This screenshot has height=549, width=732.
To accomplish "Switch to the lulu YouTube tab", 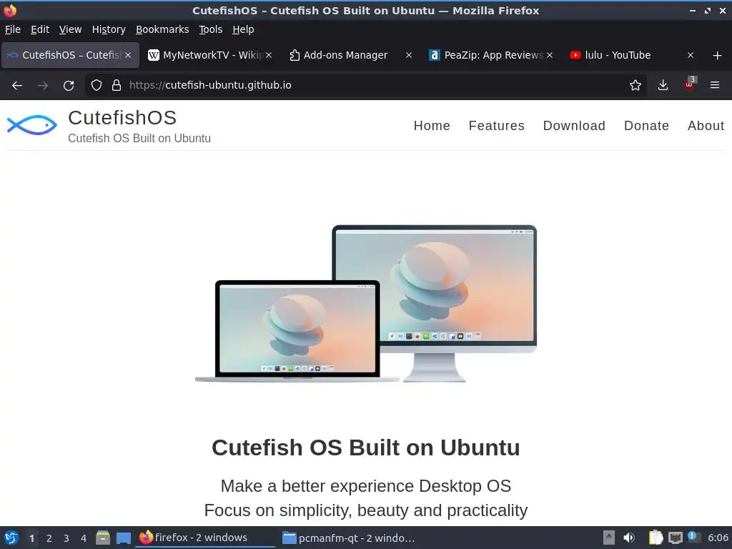I will [632, 55].
